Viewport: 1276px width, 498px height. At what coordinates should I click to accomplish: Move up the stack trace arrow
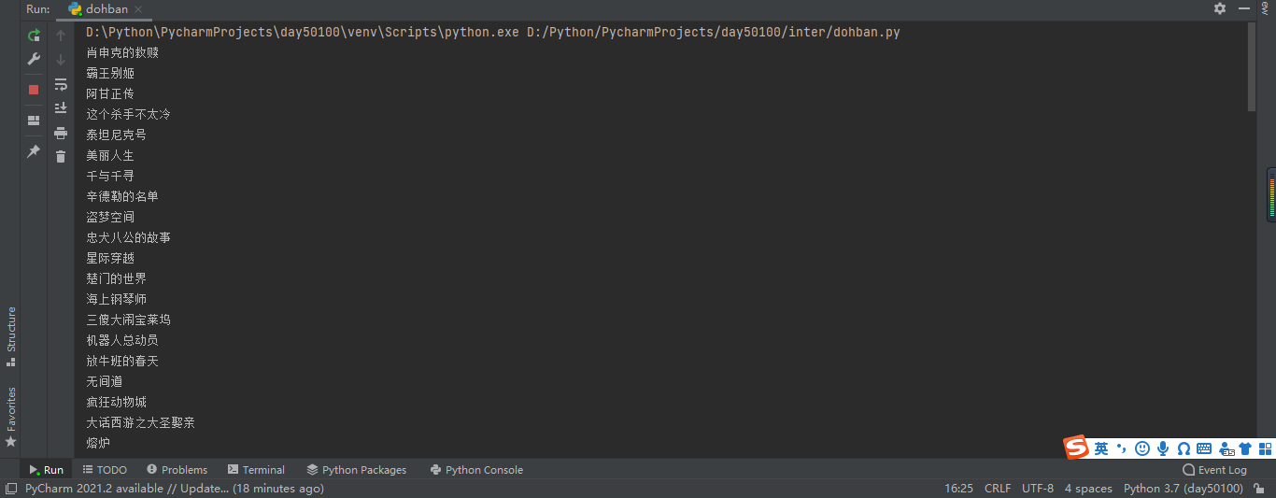[61, 36]
